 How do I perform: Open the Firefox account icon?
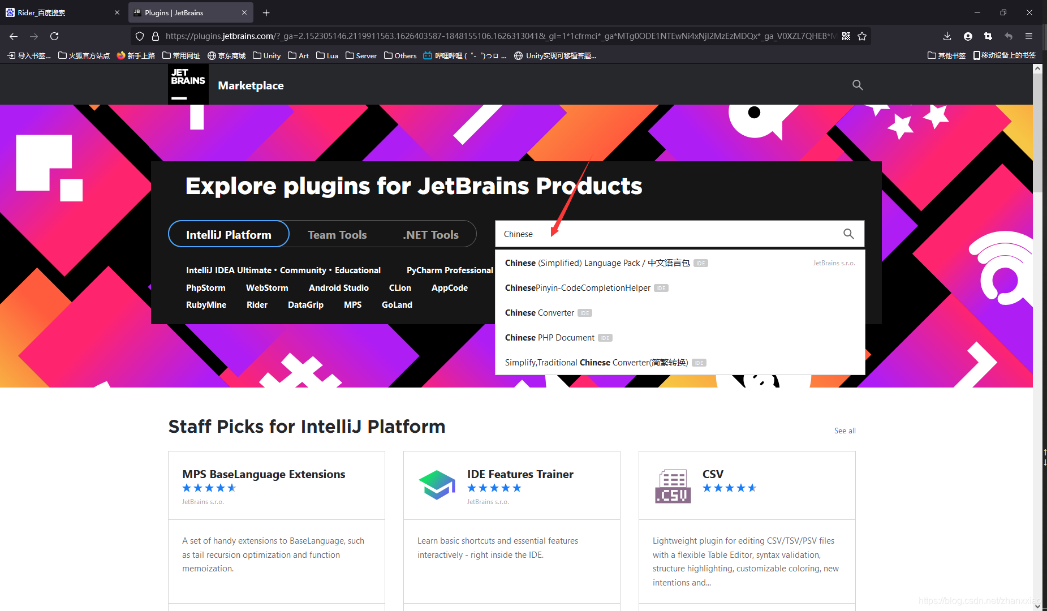968,36
